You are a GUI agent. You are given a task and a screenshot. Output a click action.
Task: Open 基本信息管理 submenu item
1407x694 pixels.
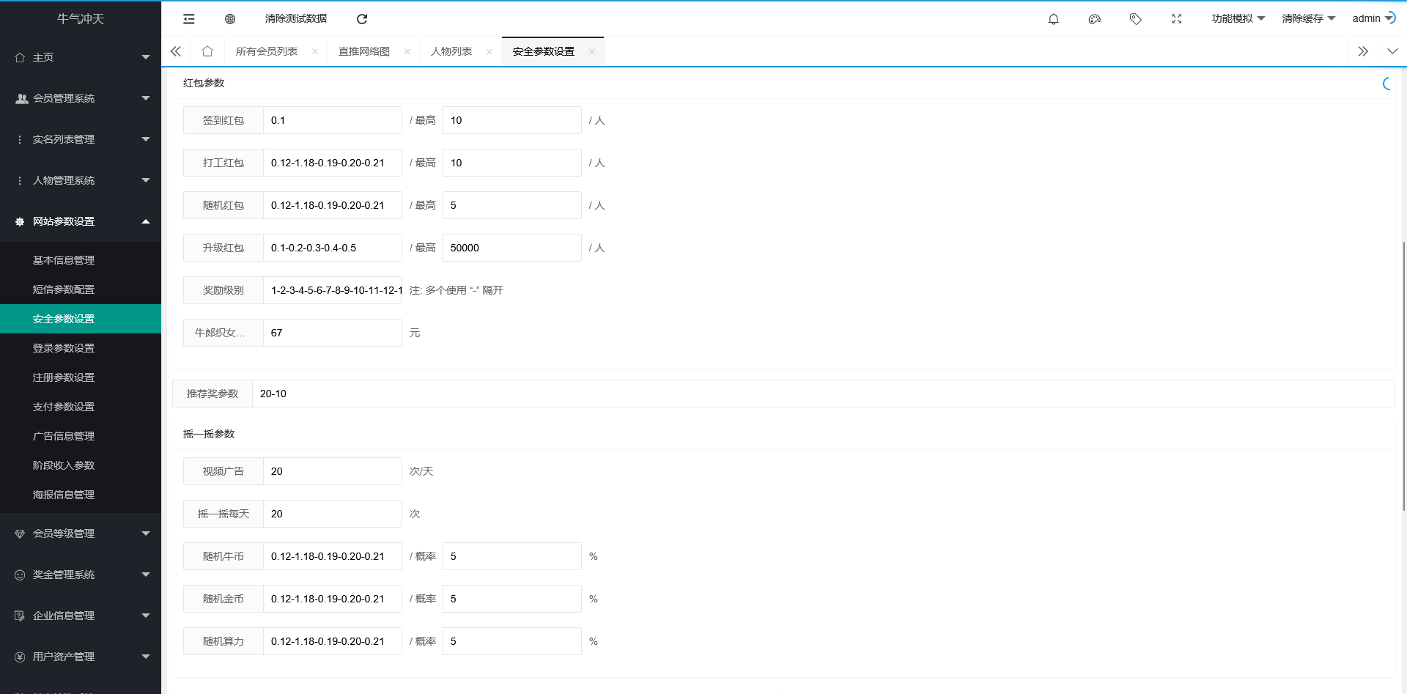pos(81,260)
